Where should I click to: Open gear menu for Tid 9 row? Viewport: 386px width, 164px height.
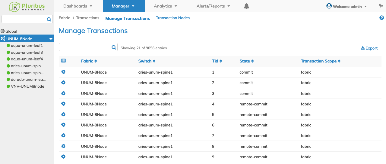click(x=63, y=157)
